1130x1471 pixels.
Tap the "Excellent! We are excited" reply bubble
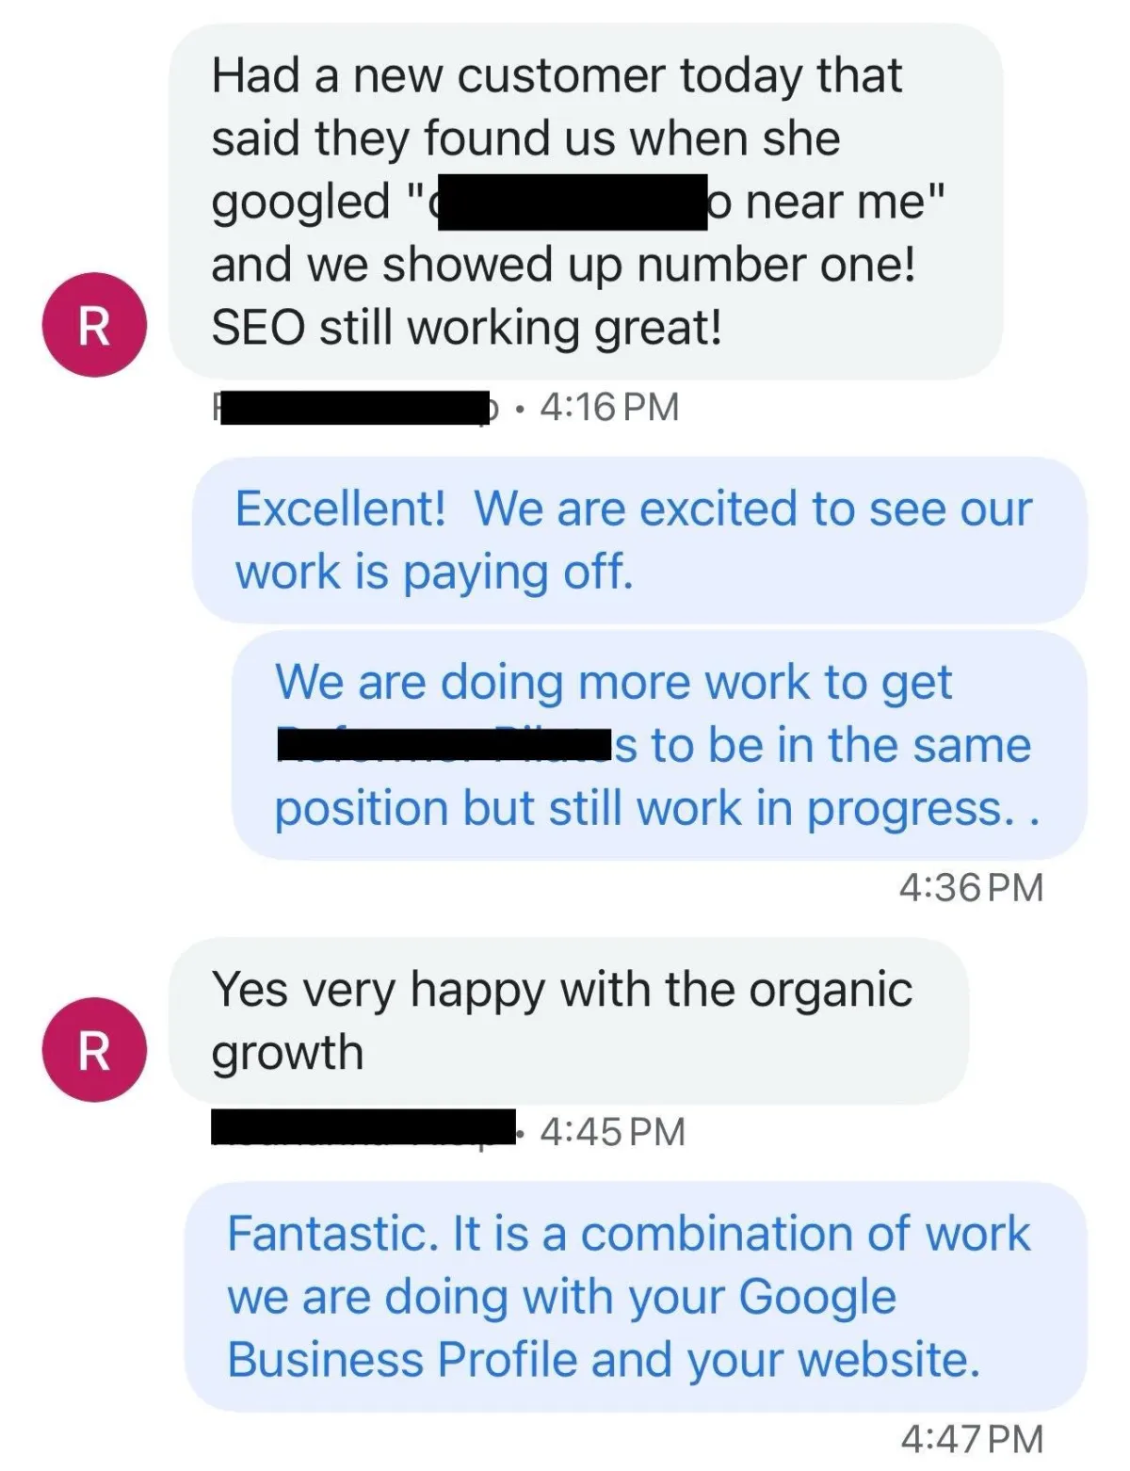click(639, 540)
